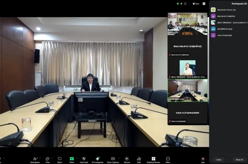The image size is (248, 164).
Task: Click the Invite button in Participants panel
Action: 219,160
